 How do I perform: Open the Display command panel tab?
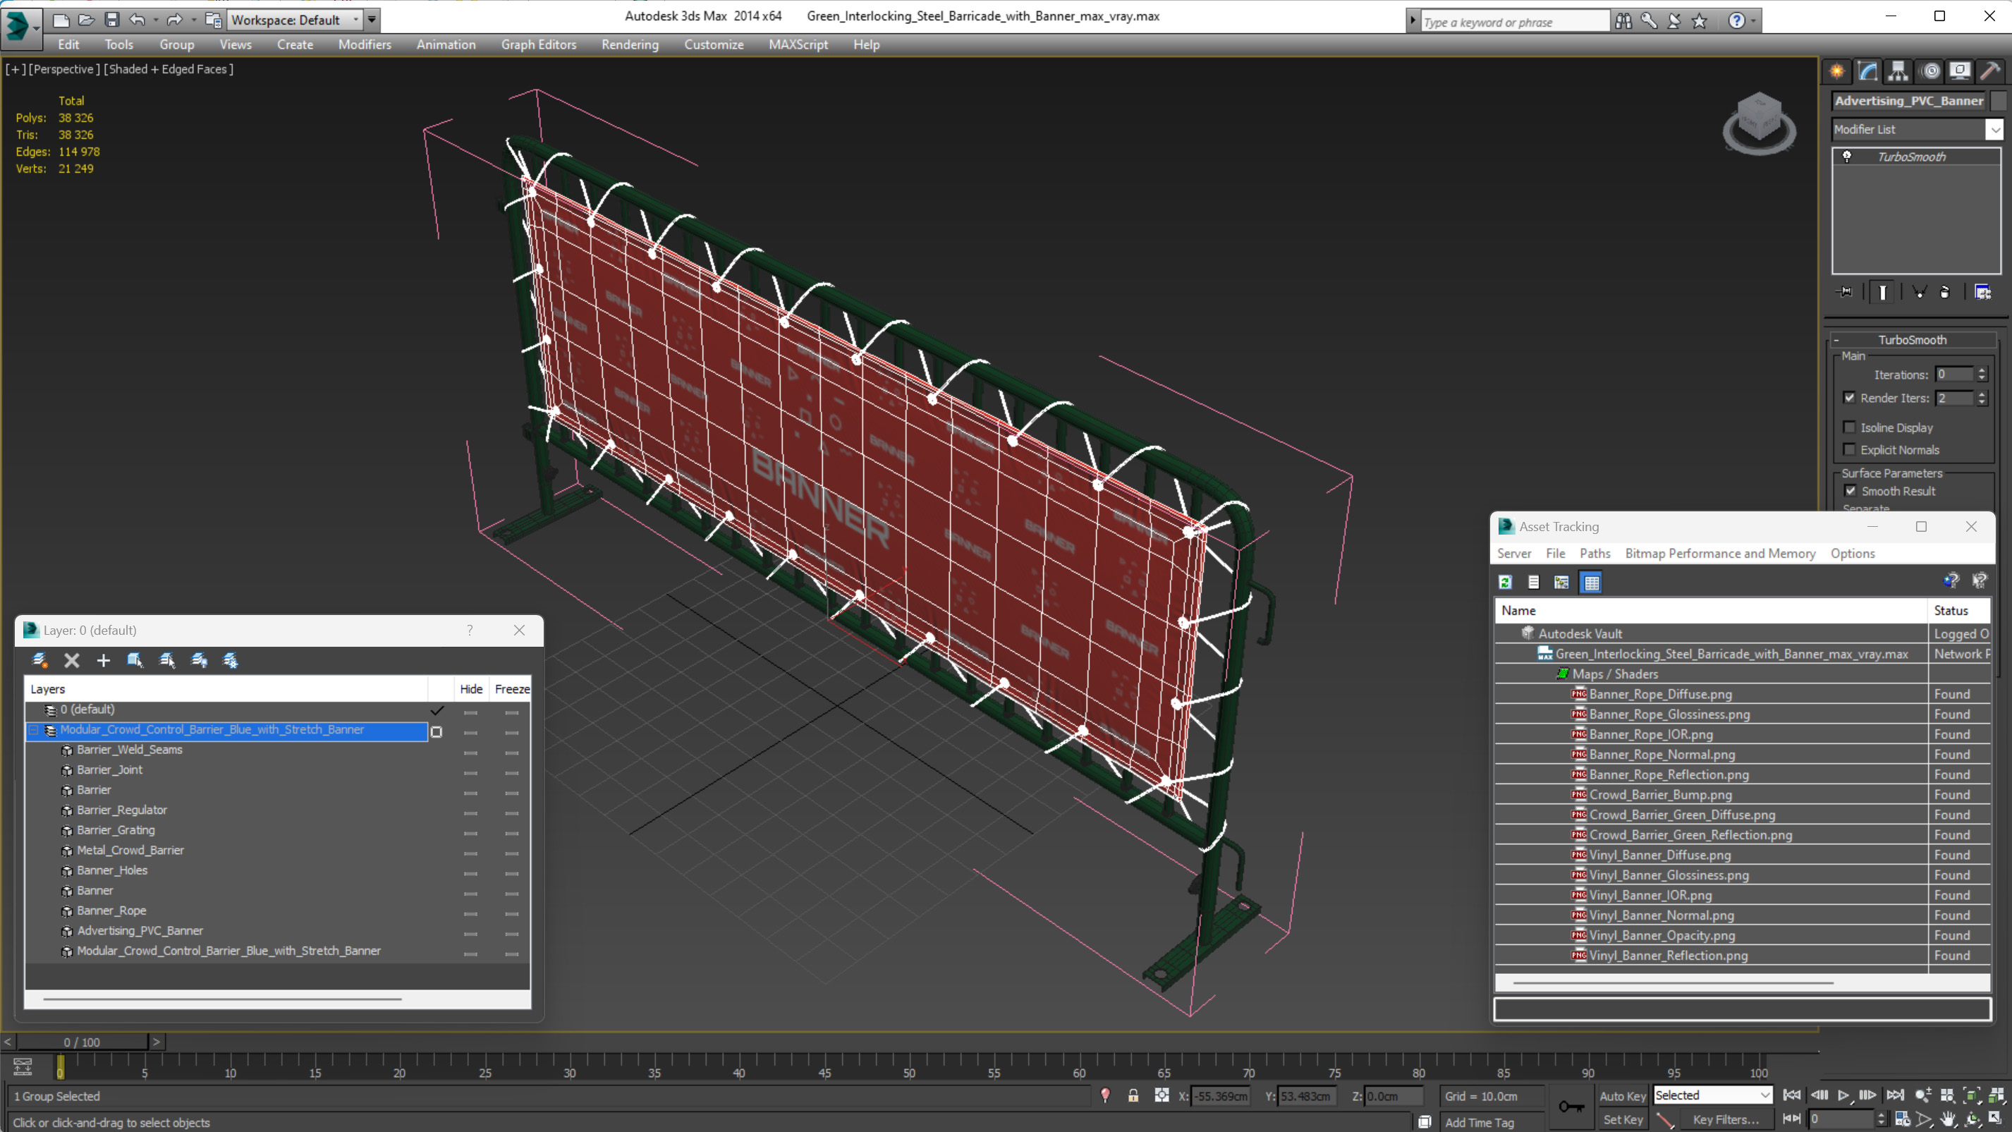click(x=1960, y=71)
